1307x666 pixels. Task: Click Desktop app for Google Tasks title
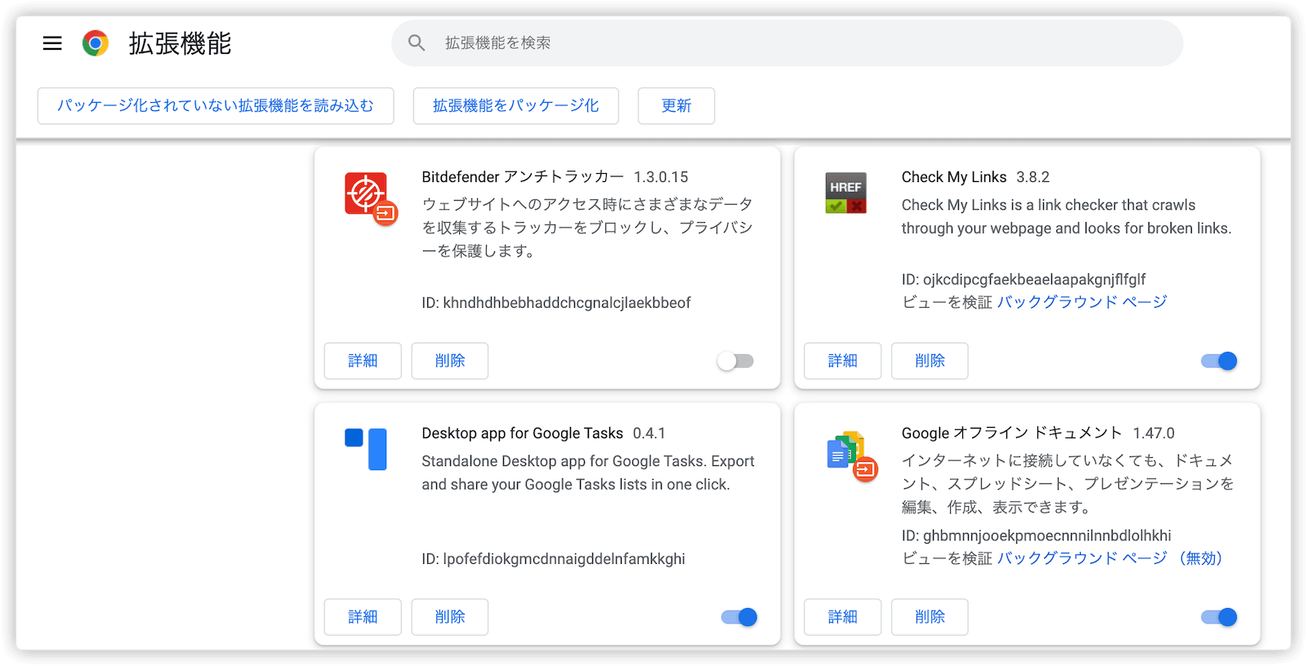(x=522, y=433)
